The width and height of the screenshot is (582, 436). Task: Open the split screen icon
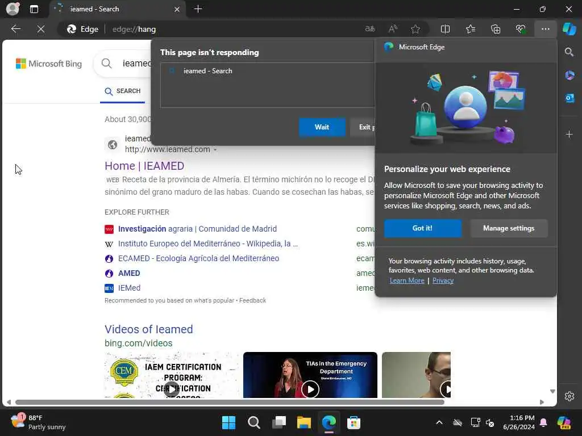(x=445, y=29)
